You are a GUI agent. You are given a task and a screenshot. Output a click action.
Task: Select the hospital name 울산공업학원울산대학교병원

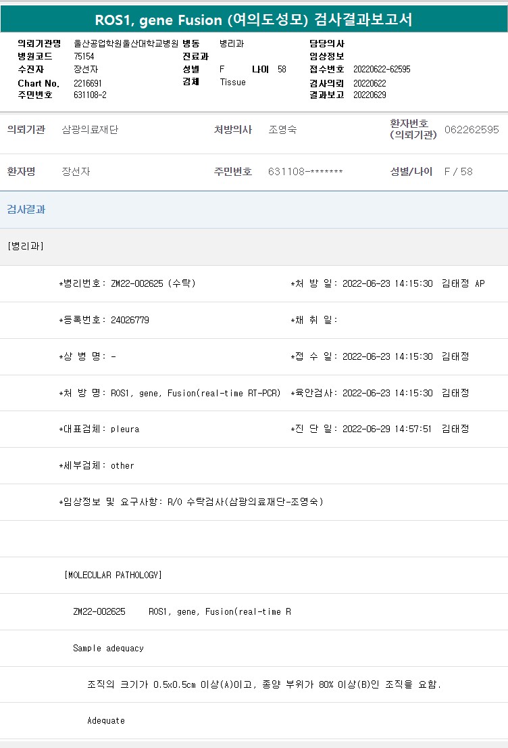pos(126,43)
